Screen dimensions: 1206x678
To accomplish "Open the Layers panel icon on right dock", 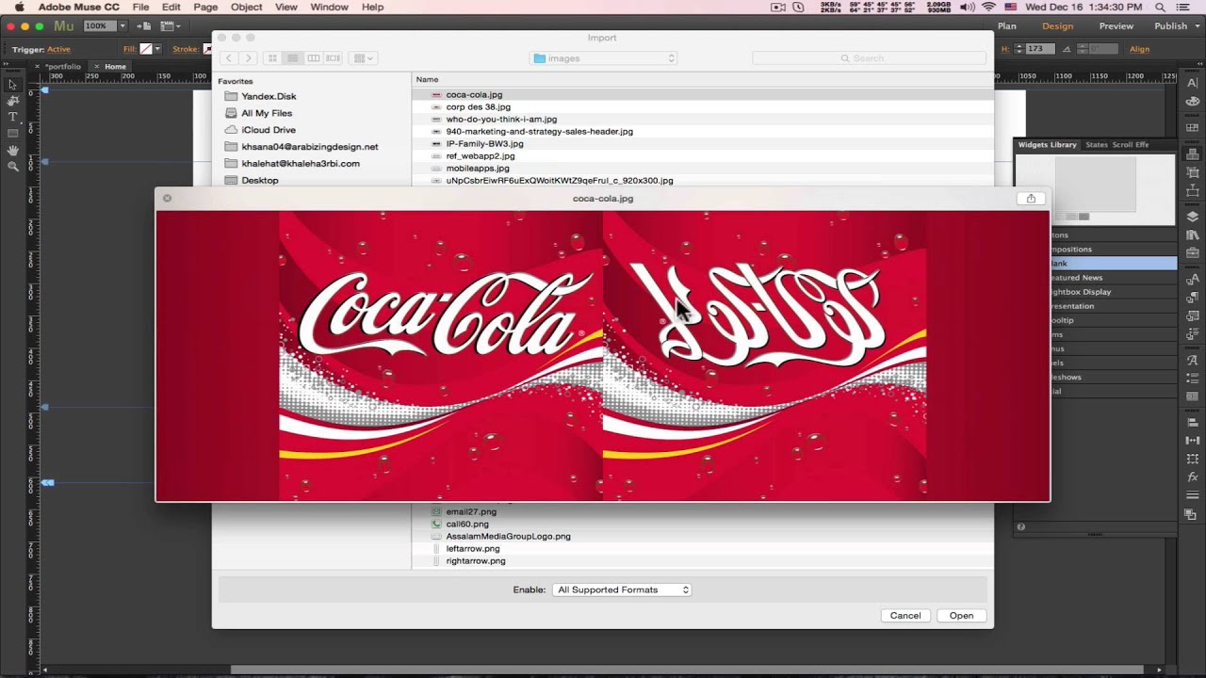I will 1192,217.
